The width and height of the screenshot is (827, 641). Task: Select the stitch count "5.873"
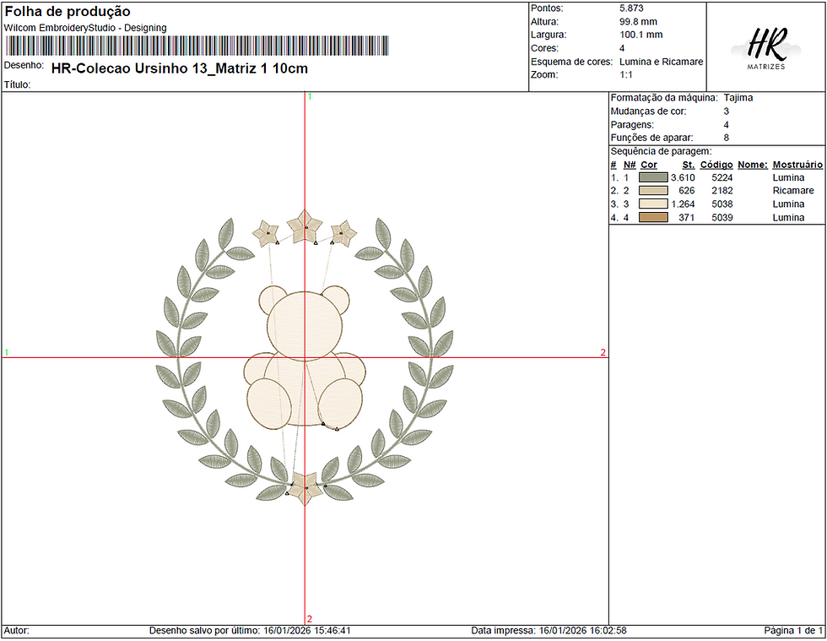click(631, 8)
